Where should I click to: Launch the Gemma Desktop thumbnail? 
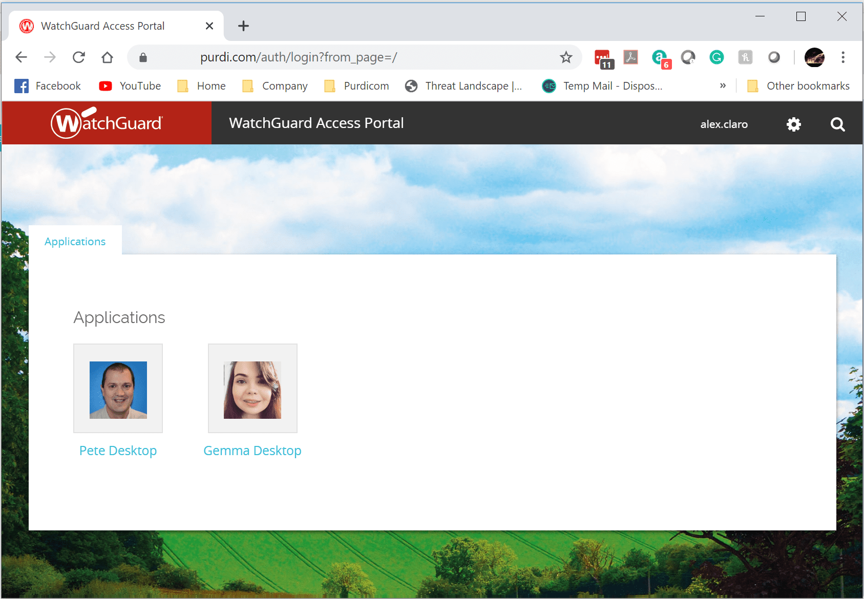point(252,388)
